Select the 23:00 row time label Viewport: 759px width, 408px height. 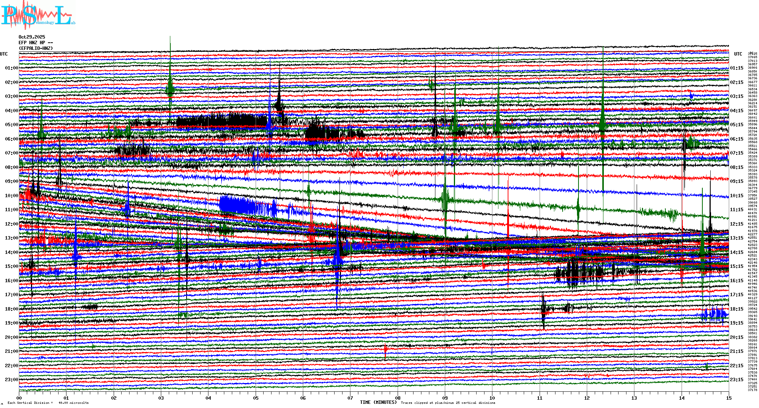[x=11, y=380]
